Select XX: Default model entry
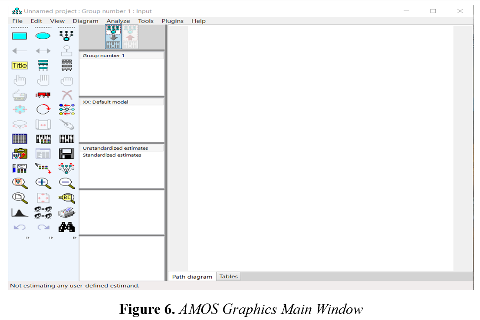The height and width of the screenshot is (320, 480). click(x=122, y=102)
